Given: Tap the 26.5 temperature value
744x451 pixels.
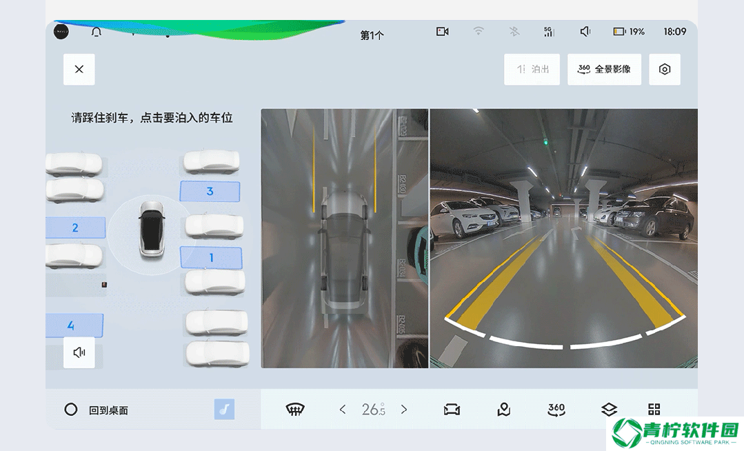Looking at the screenshot, I should (x=374, y=409).
